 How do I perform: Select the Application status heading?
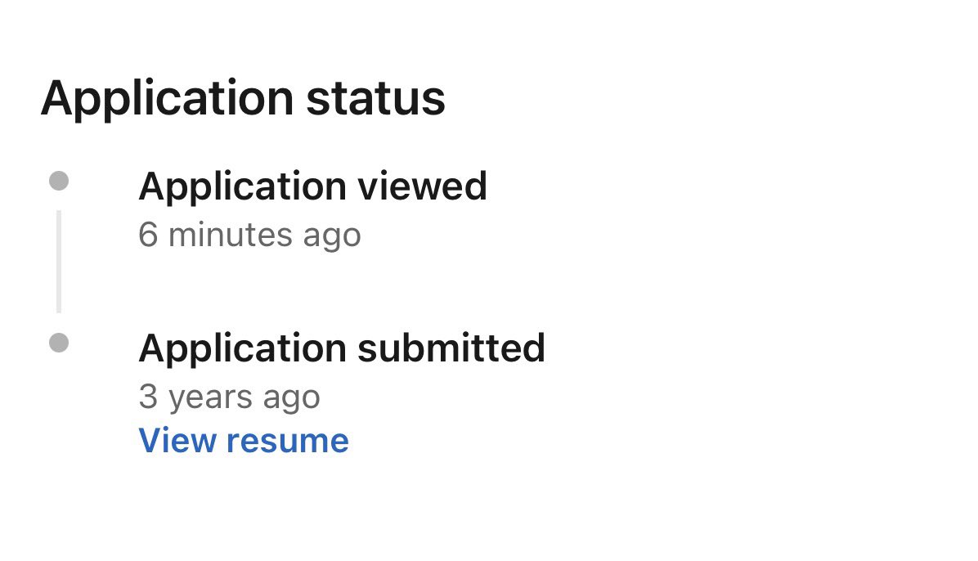click(x=243, y=99)
